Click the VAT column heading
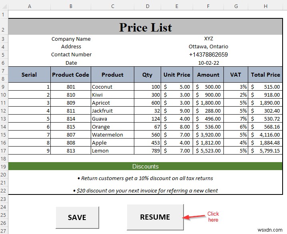Viewport: 287px width, 234px height. pyautogui.click(x=236, y=75)
